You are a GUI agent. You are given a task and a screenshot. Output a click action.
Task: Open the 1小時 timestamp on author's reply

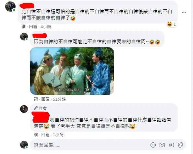pos(58,135)
